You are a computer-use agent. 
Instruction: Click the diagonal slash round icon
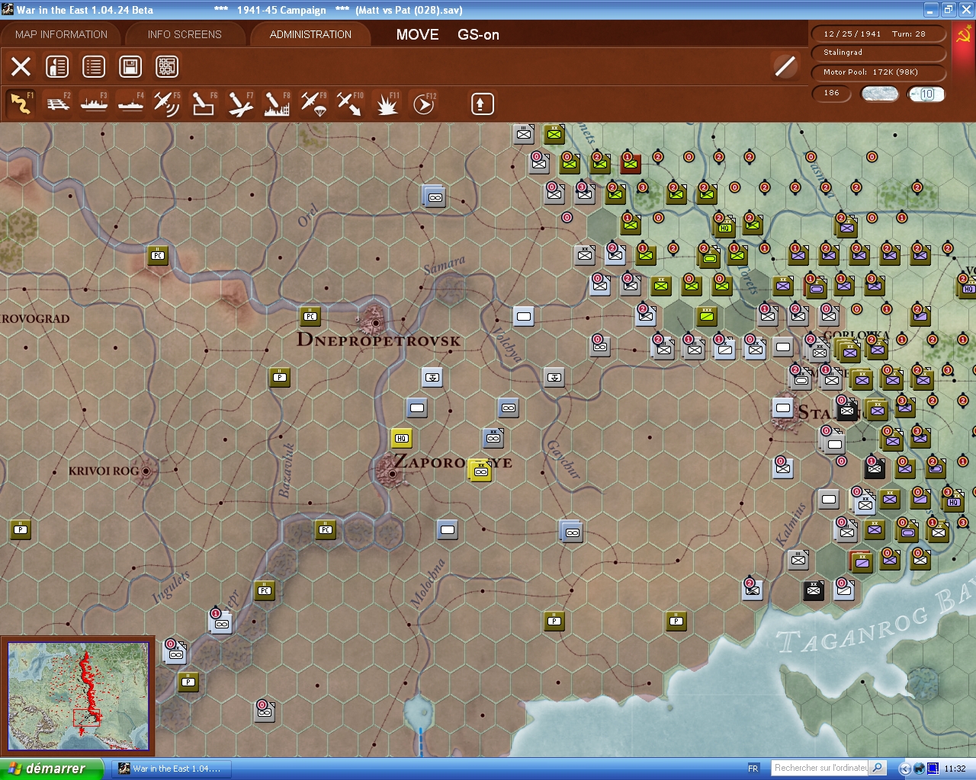[785, 66]
